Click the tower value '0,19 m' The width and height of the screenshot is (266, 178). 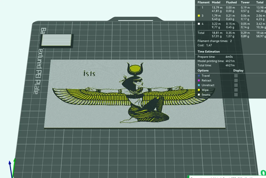click(245, 8)
